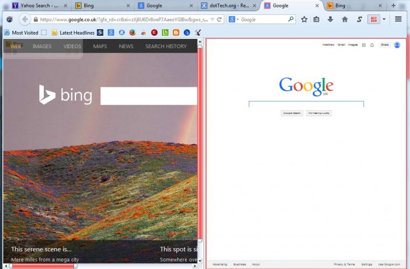The image size is (410, 269).
Task: Click I'm Feeling Lucky button
Action: click(x=319, y=113)
